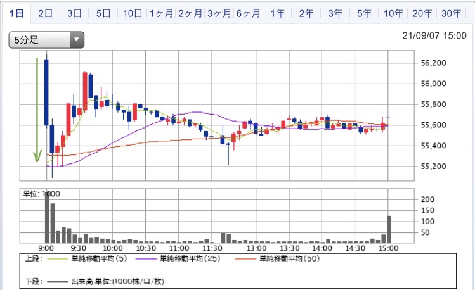Screen dimensions: 475x290
Task: Click the gray volume swatch in legend
Action: click(58, 282)
